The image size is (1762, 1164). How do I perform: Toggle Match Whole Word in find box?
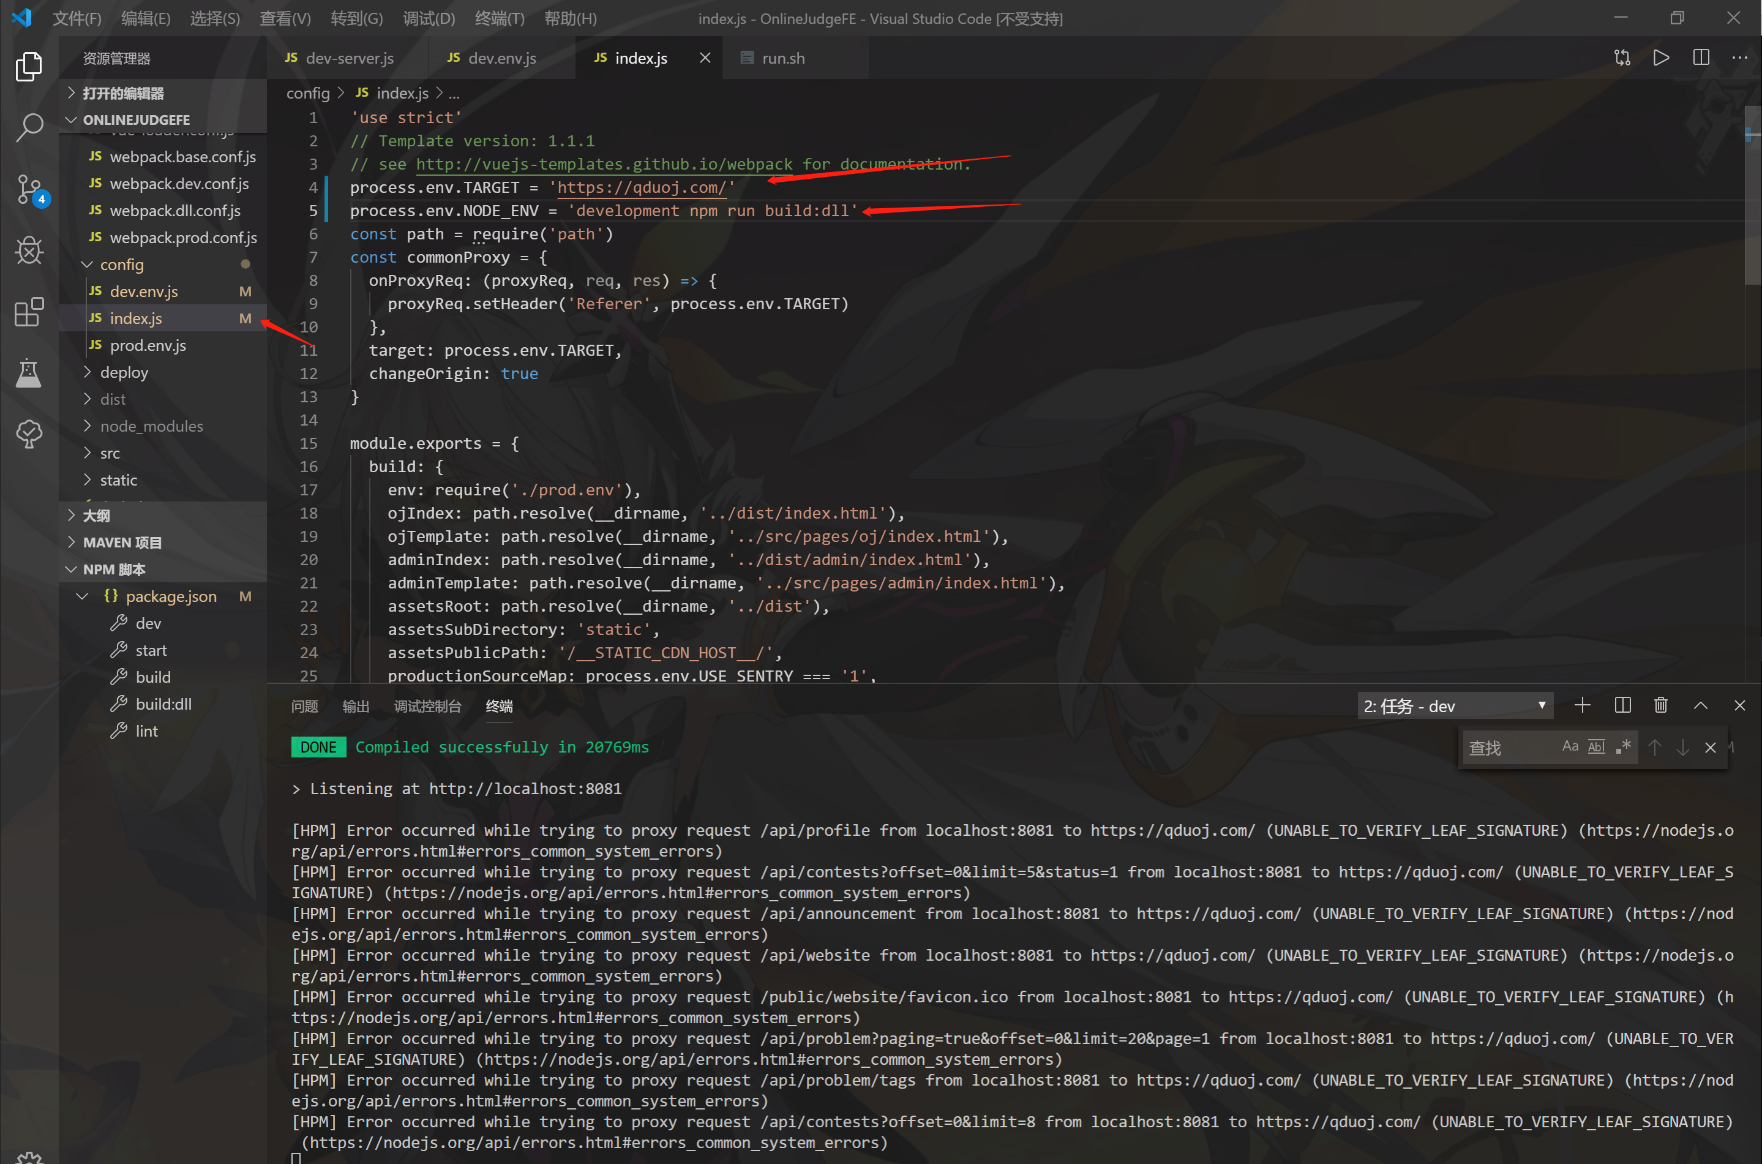tap(1597, 747)
